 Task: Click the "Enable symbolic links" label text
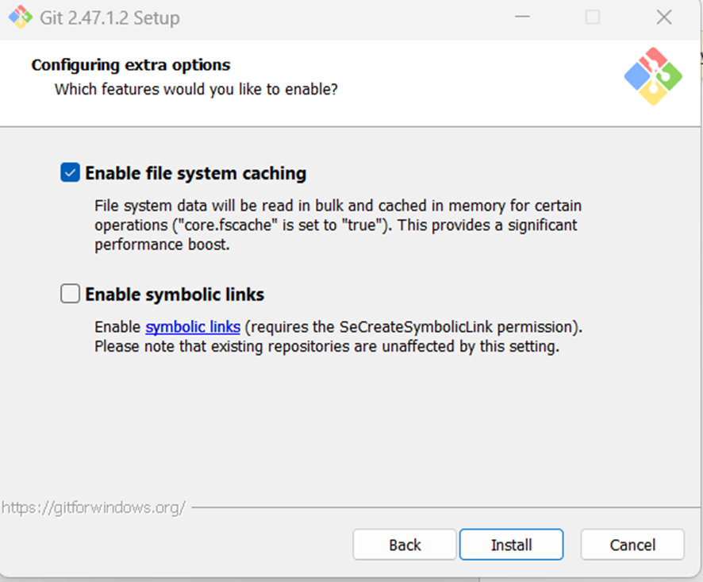click(175, 295)
